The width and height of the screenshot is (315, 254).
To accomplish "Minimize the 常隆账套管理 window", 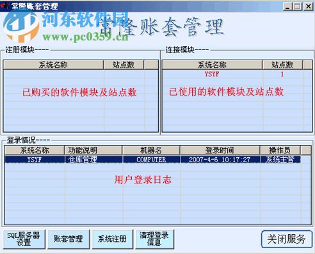I will [x=288, y=6].
